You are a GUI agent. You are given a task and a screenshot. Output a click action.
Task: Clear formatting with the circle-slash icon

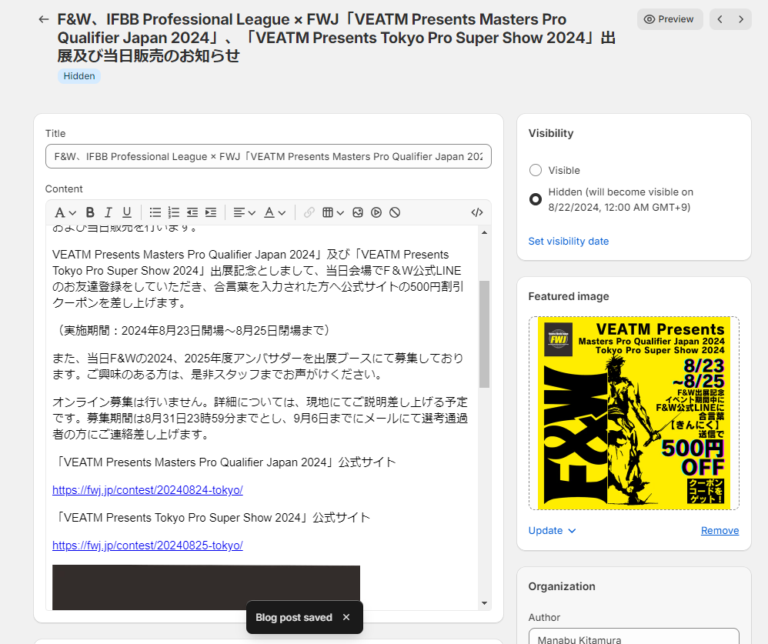point(395,212)
